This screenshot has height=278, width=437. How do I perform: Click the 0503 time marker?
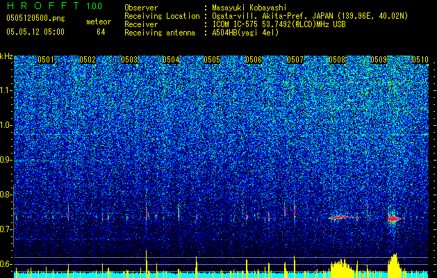tap(129, 60)
